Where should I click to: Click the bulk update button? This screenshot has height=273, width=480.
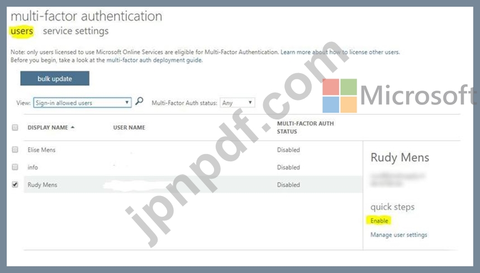tap(55, 79)
